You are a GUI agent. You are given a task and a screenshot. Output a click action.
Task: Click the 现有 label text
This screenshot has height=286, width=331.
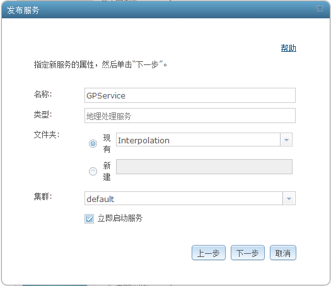pos(107,144)
